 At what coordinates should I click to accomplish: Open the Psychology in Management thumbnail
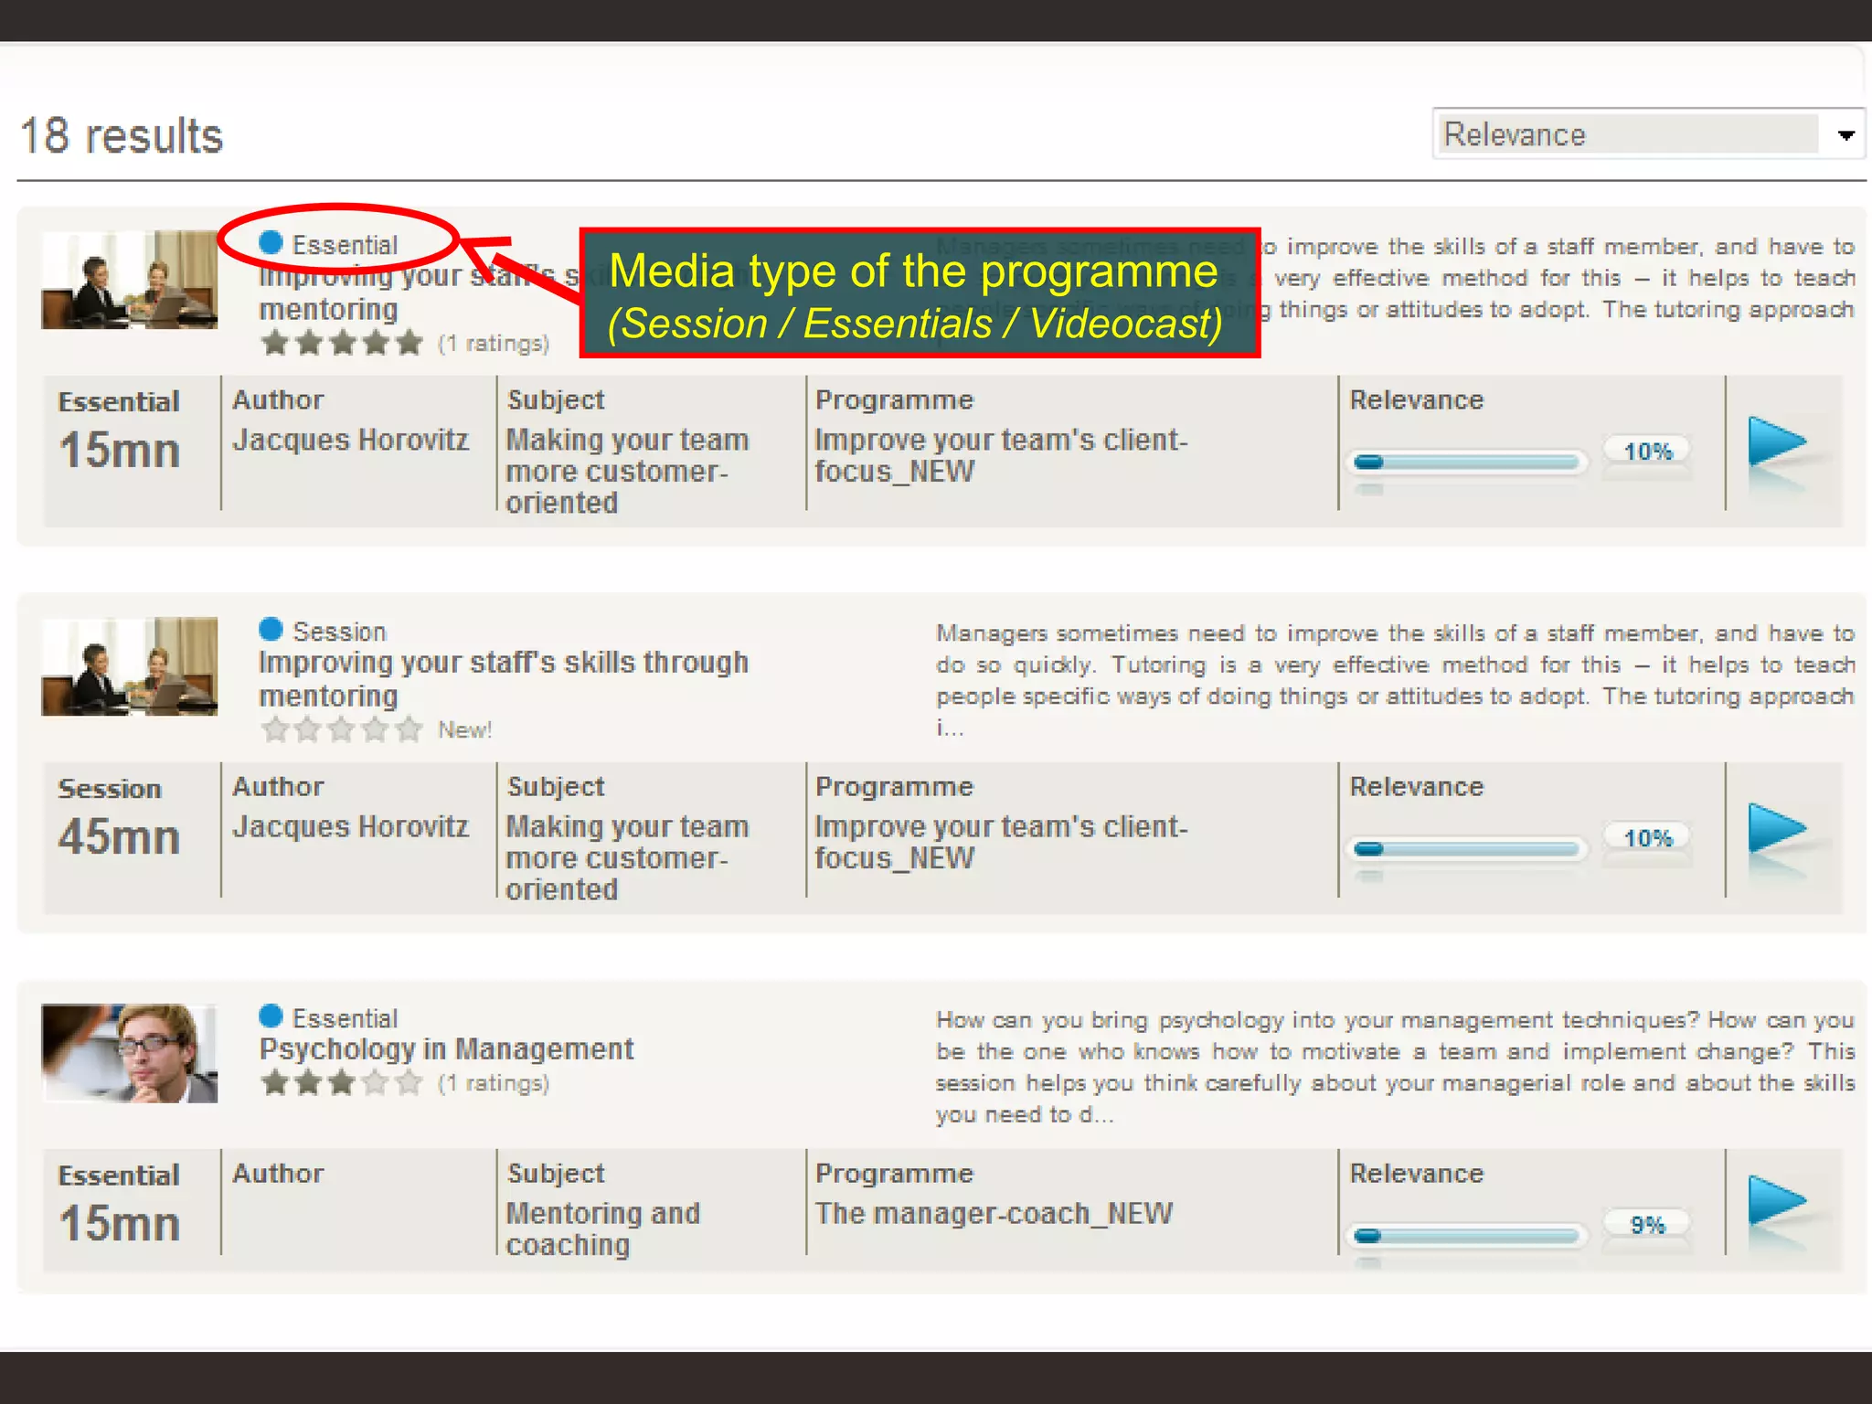pyautogui.click(x=129, y=1053)
